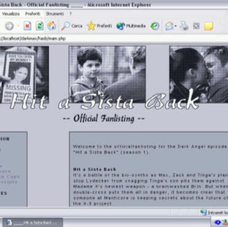Open the Preferiti menu
The image size is (228, 227).
[33, 13]
